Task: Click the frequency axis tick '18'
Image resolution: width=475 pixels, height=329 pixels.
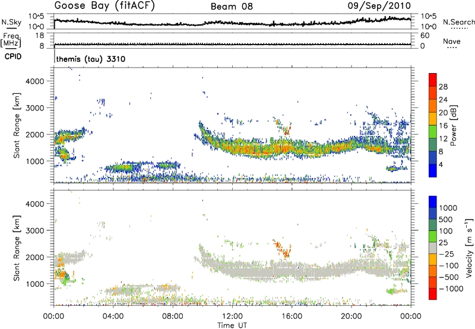Action: (40, 36)
